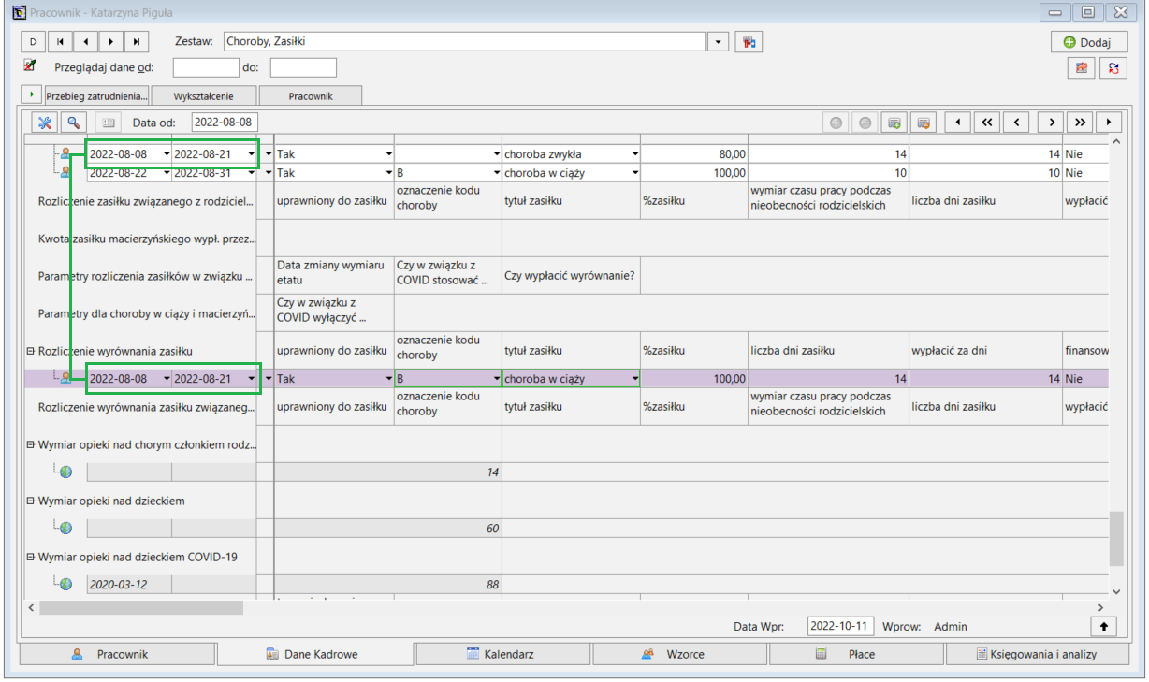This screenshot has width=1149, height=682.
Task: Collapse Wymiar opieki nad chorym członkiem group
Action: pyautogui.click(x=30, y=444)
